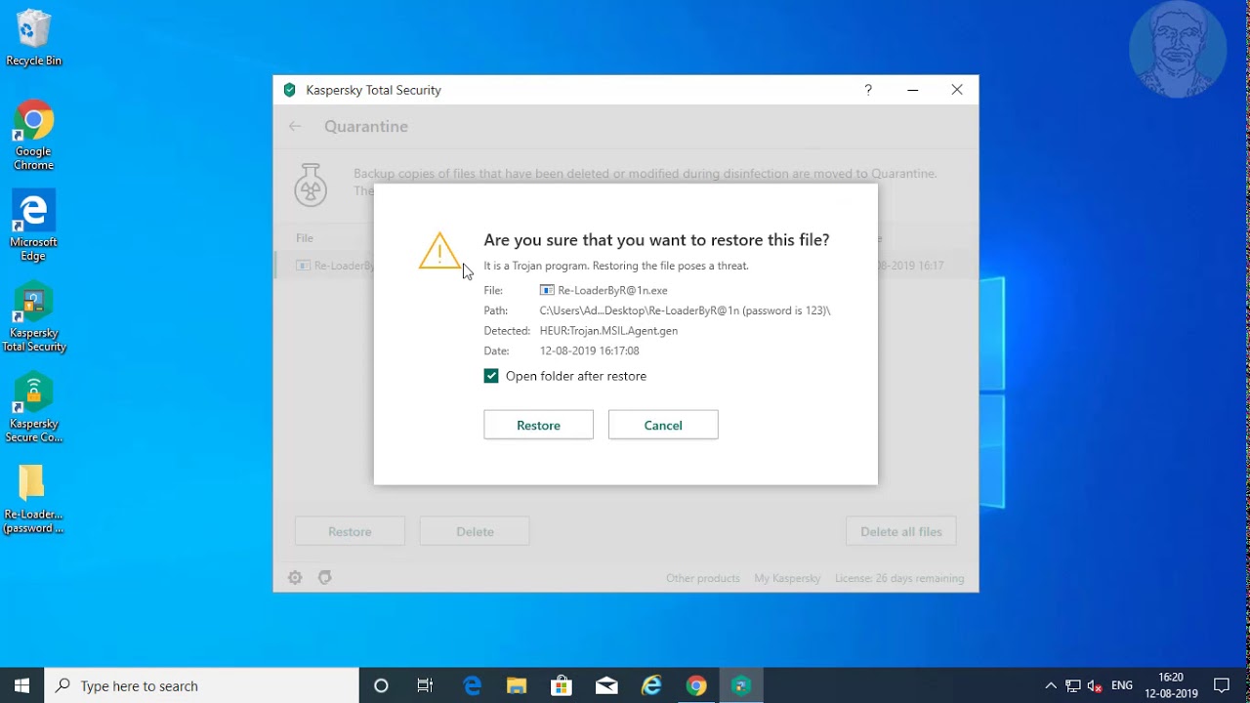Open Cortana circle on taskbar
Viewport: 1250px width, 703px height.
click(381, 685)
